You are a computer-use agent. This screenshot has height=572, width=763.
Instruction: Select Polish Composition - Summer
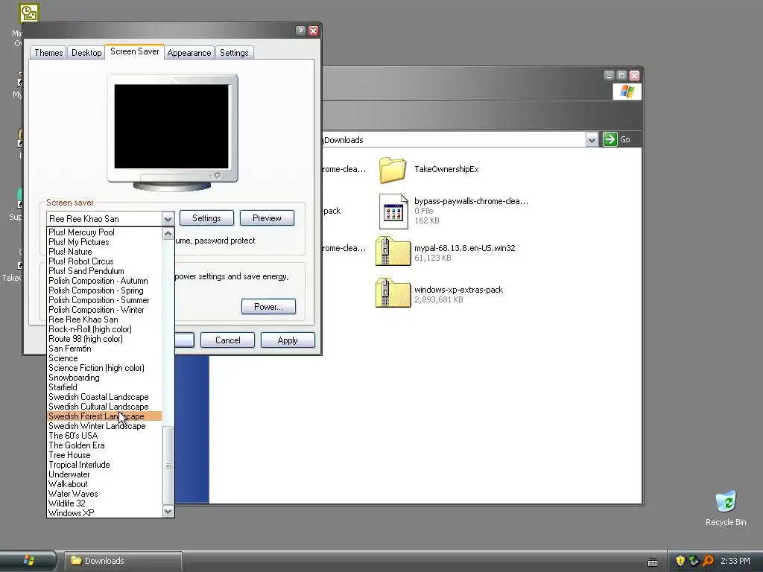[x=104, y=300]
